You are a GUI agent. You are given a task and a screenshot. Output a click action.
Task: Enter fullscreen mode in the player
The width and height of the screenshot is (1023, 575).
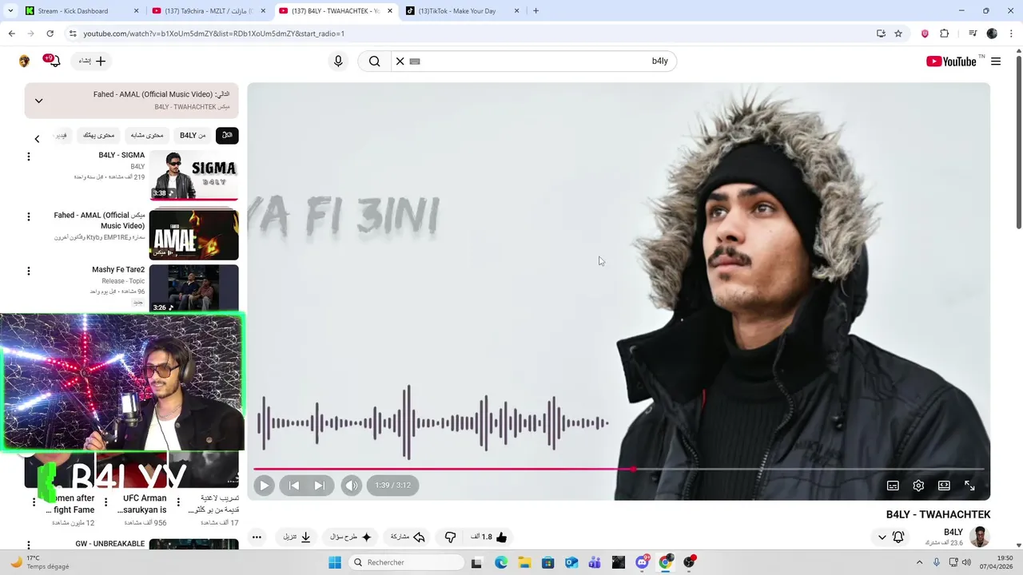tap(969, 486)
